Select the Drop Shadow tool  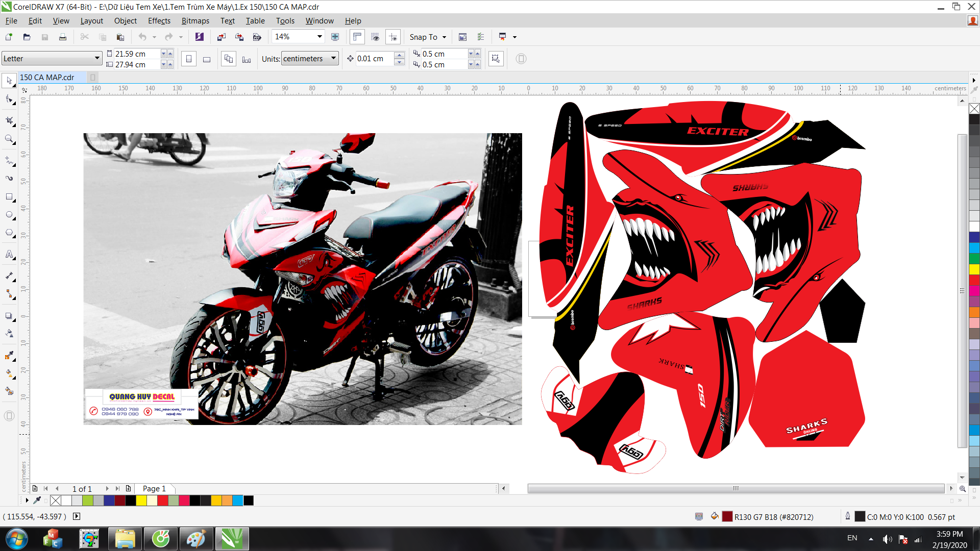click(9, 316)
